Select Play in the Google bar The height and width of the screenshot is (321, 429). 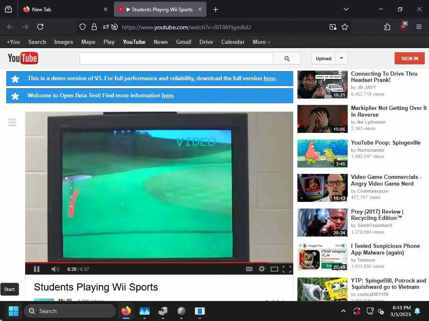point(109,42)
